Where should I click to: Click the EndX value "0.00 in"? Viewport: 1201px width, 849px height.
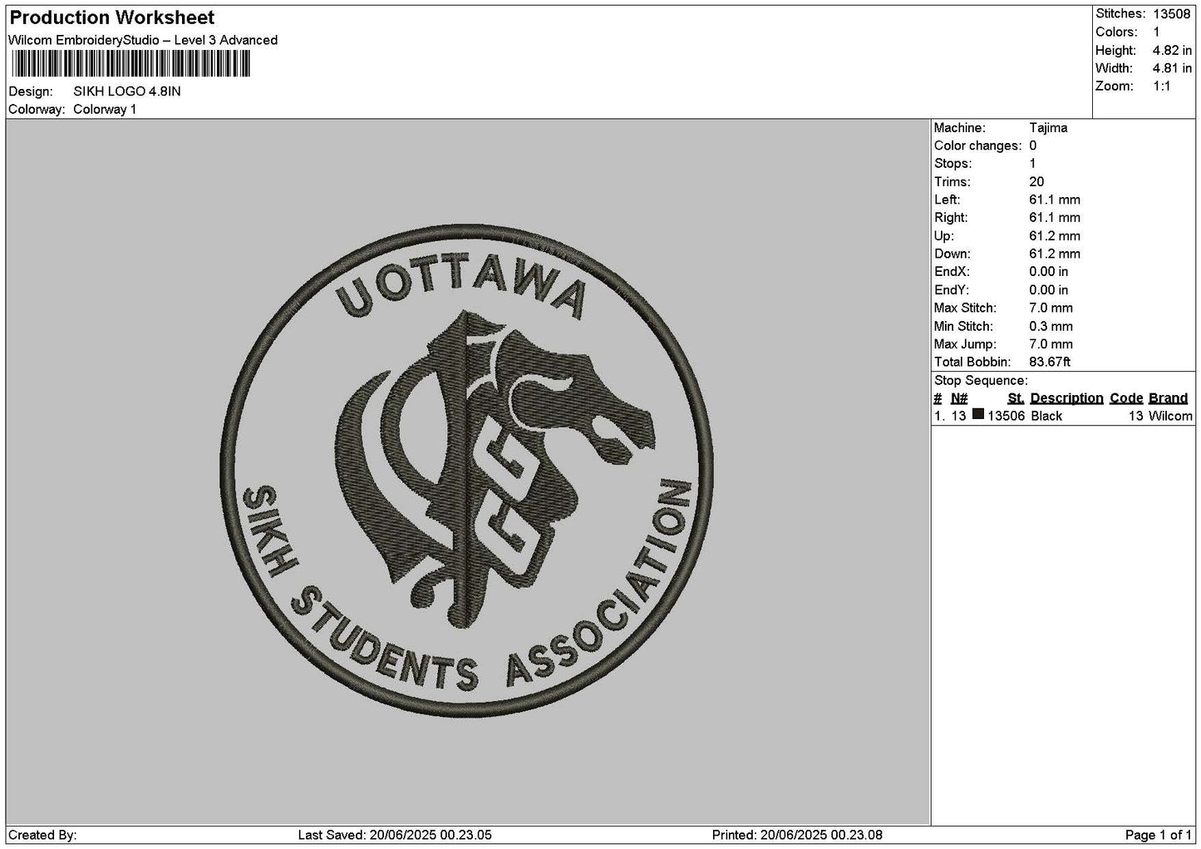(x=1049, y=272)
